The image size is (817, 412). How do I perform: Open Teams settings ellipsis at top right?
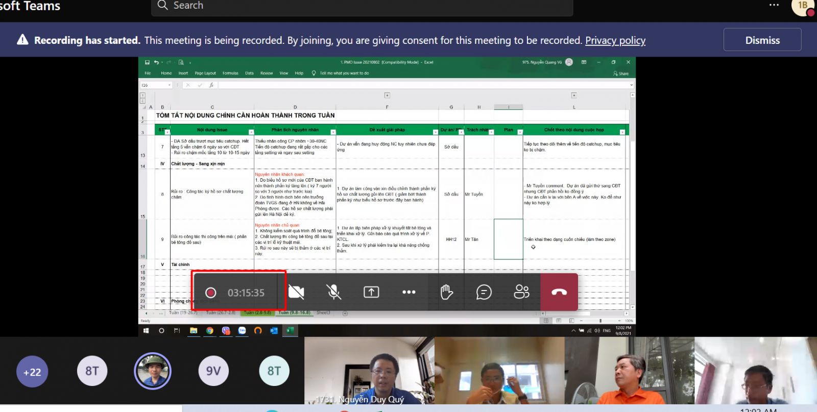coord(774,5)
